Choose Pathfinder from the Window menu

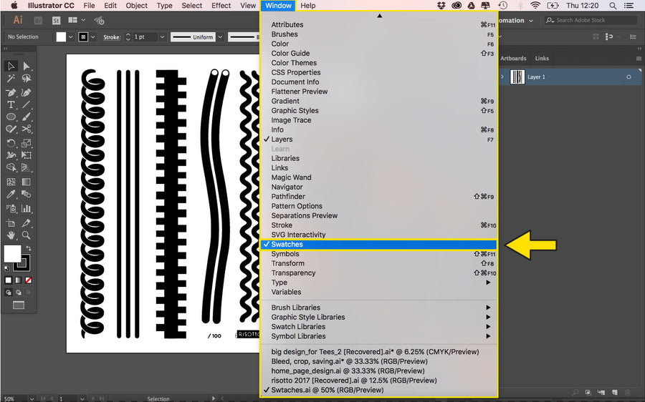tap(288, 197)
